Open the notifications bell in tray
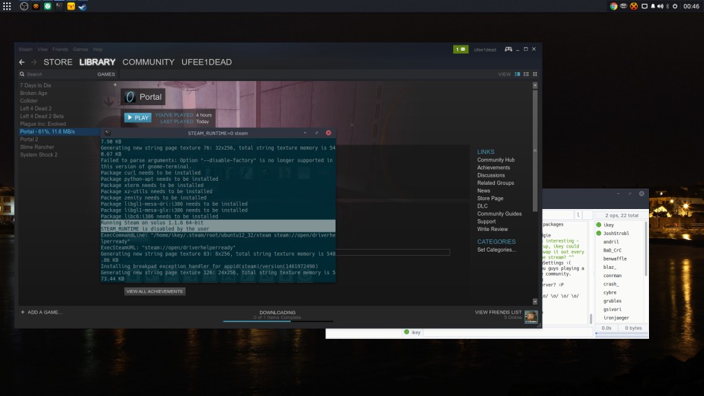The height and width of the screenshot is (396, 704). click(653, 6)
